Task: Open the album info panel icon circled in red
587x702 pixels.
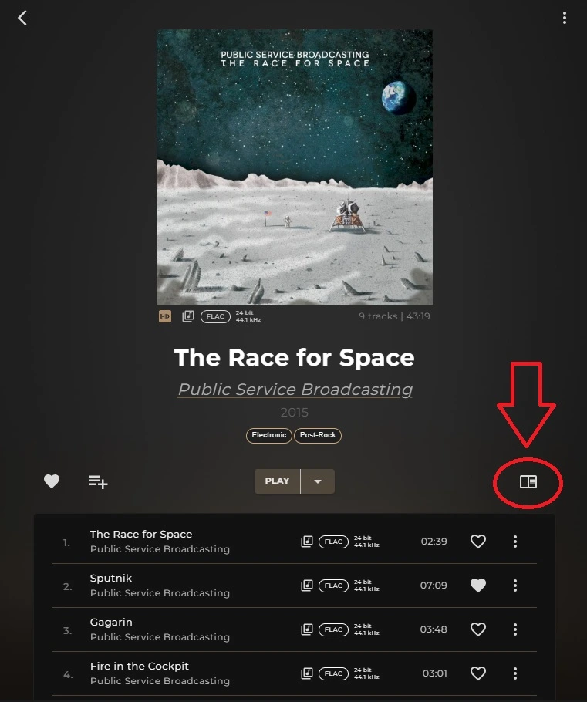Action: click(528, 481)
